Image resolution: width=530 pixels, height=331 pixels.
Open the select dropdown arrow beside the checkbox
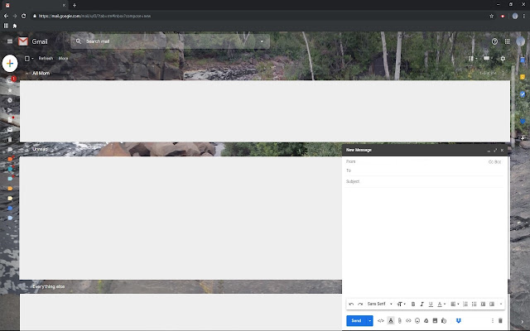[x=32, y=59]
